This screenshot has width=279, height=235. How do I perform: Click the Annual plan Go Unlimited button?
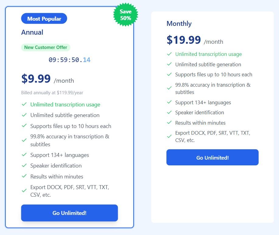click(x=69, y=213)
